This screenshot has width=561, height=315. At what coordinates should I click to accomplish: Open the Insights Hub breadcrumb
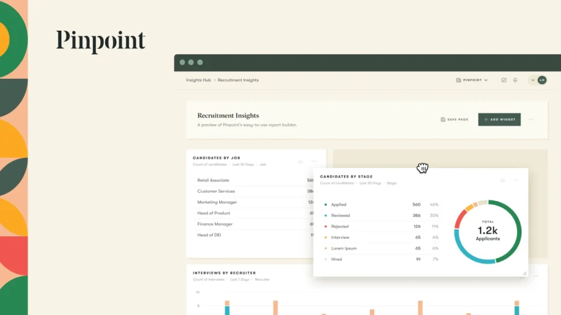click(198, 80)
